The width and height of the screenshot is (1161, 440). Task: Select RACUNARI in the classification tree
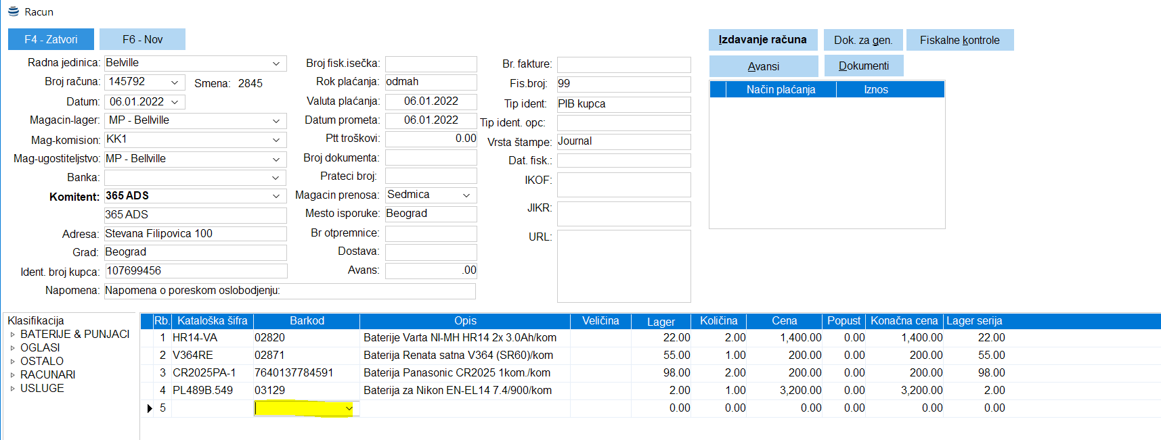tap(47, 374)
